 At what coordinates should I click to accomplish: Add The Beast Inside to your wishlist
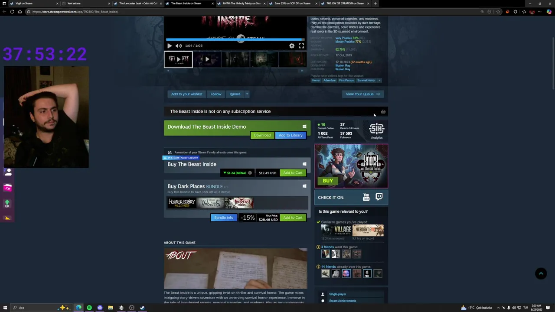click(186, 94)
